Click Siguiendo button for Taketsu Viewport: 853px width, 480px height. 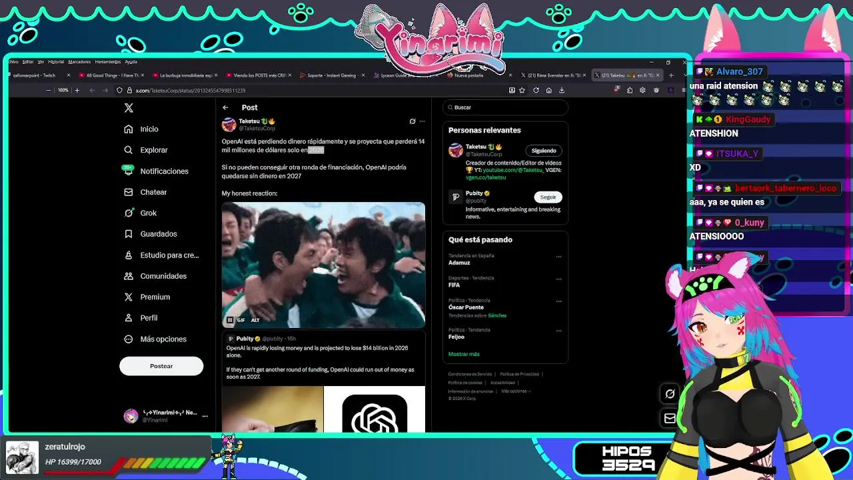click(x=544, y=151)
